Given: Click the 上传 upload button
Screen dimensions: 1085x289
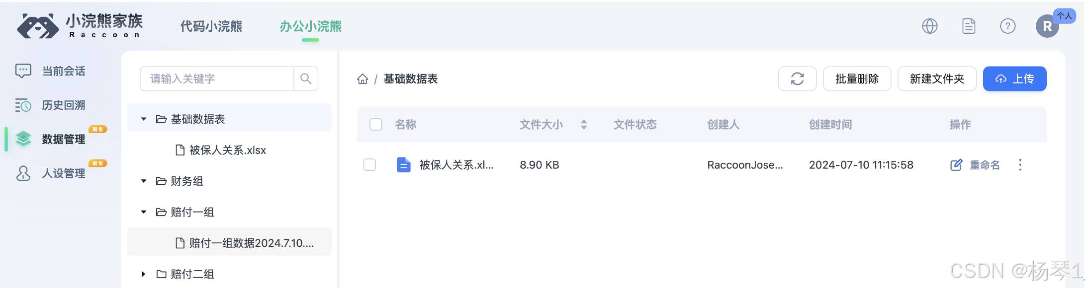Looking at the screenshot, I should click(1014, 78).
